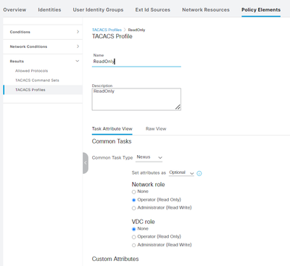290x266 pixels.
Task: Select Operator (Read Only) under Network role
Action: [x=133, y=200]
